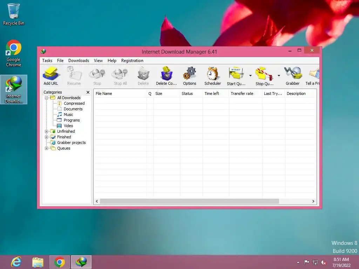Select the Music category

tap(68, 115)
